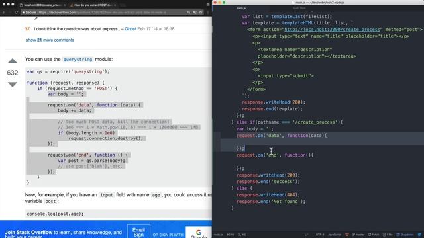Downvote the querystring answer
Viewport: 424px width, 238px height.
13,85
